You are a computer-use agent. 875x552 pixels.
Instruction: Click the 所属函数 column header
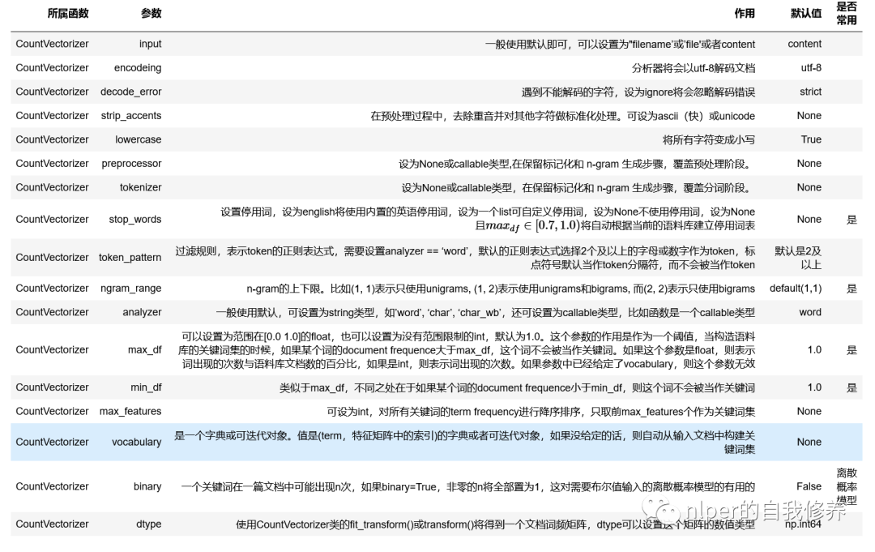[68, 14]
